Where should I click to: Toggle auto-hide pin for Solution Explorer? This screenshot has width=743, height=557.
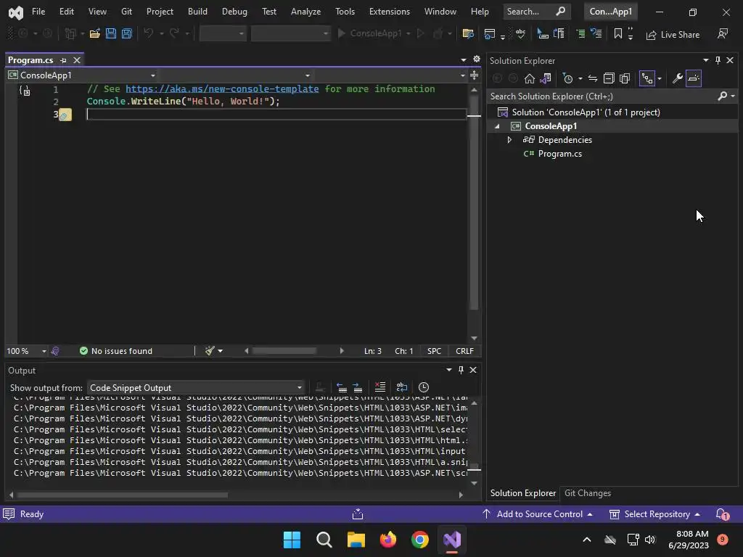718,60
